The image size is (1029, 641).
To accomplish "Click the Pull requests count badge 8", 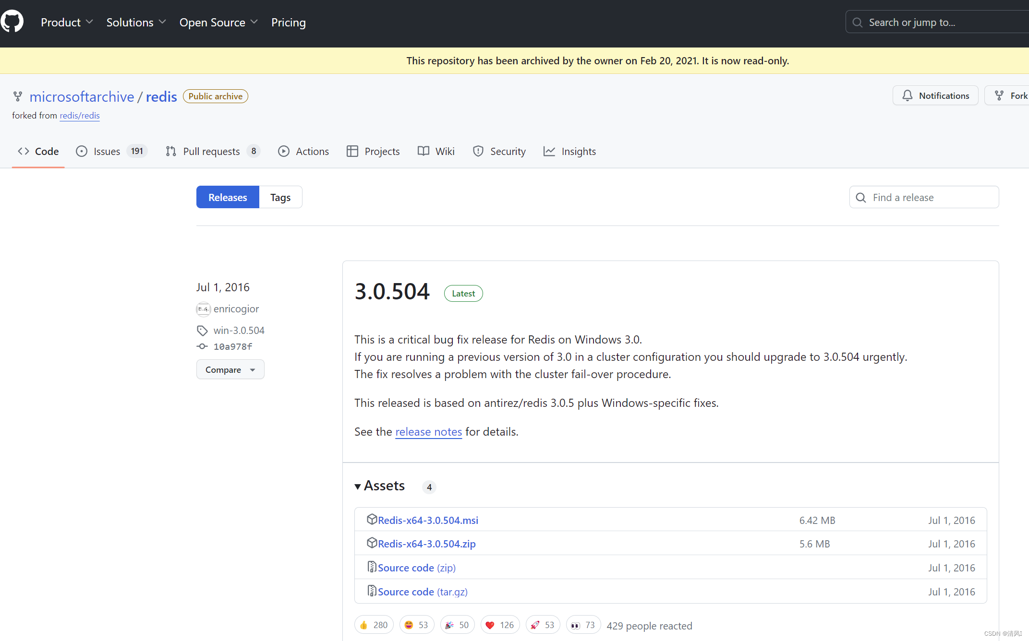I will click(x=254, y=151).
